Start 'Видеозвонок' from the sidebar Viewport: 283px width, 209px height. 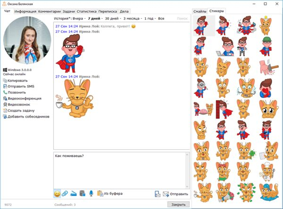click(17, 104)
